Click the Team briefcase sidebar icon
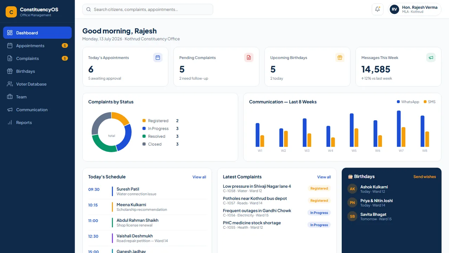 [10, 97]
